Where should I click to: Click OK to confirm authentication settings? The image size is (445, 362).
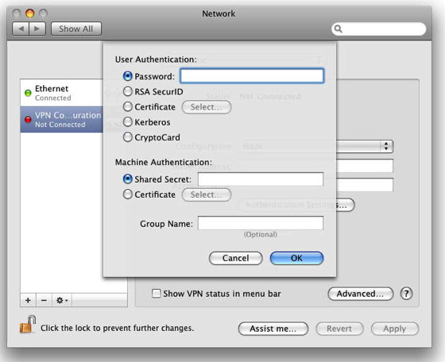pyautogui.click(x=296, y=258)
